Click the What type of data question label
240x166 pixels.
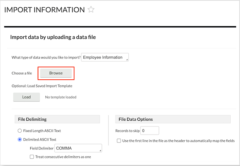[x=46, y=58]
